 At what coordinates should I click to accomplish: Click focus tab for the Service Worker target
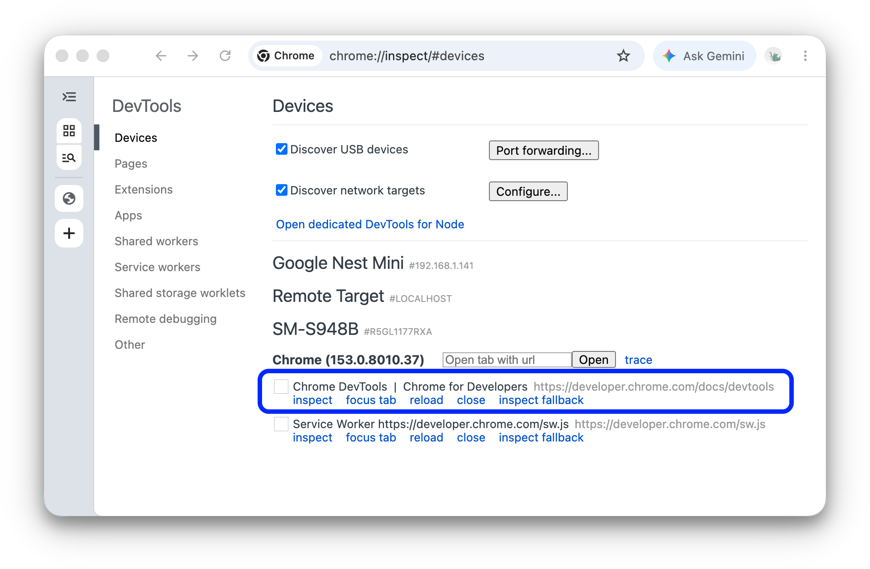click(x=371, y=437)
